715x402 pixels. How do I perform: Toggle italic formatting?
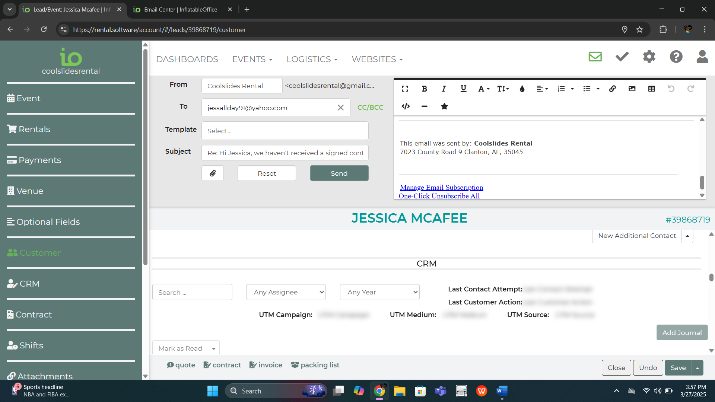point(444,89)
